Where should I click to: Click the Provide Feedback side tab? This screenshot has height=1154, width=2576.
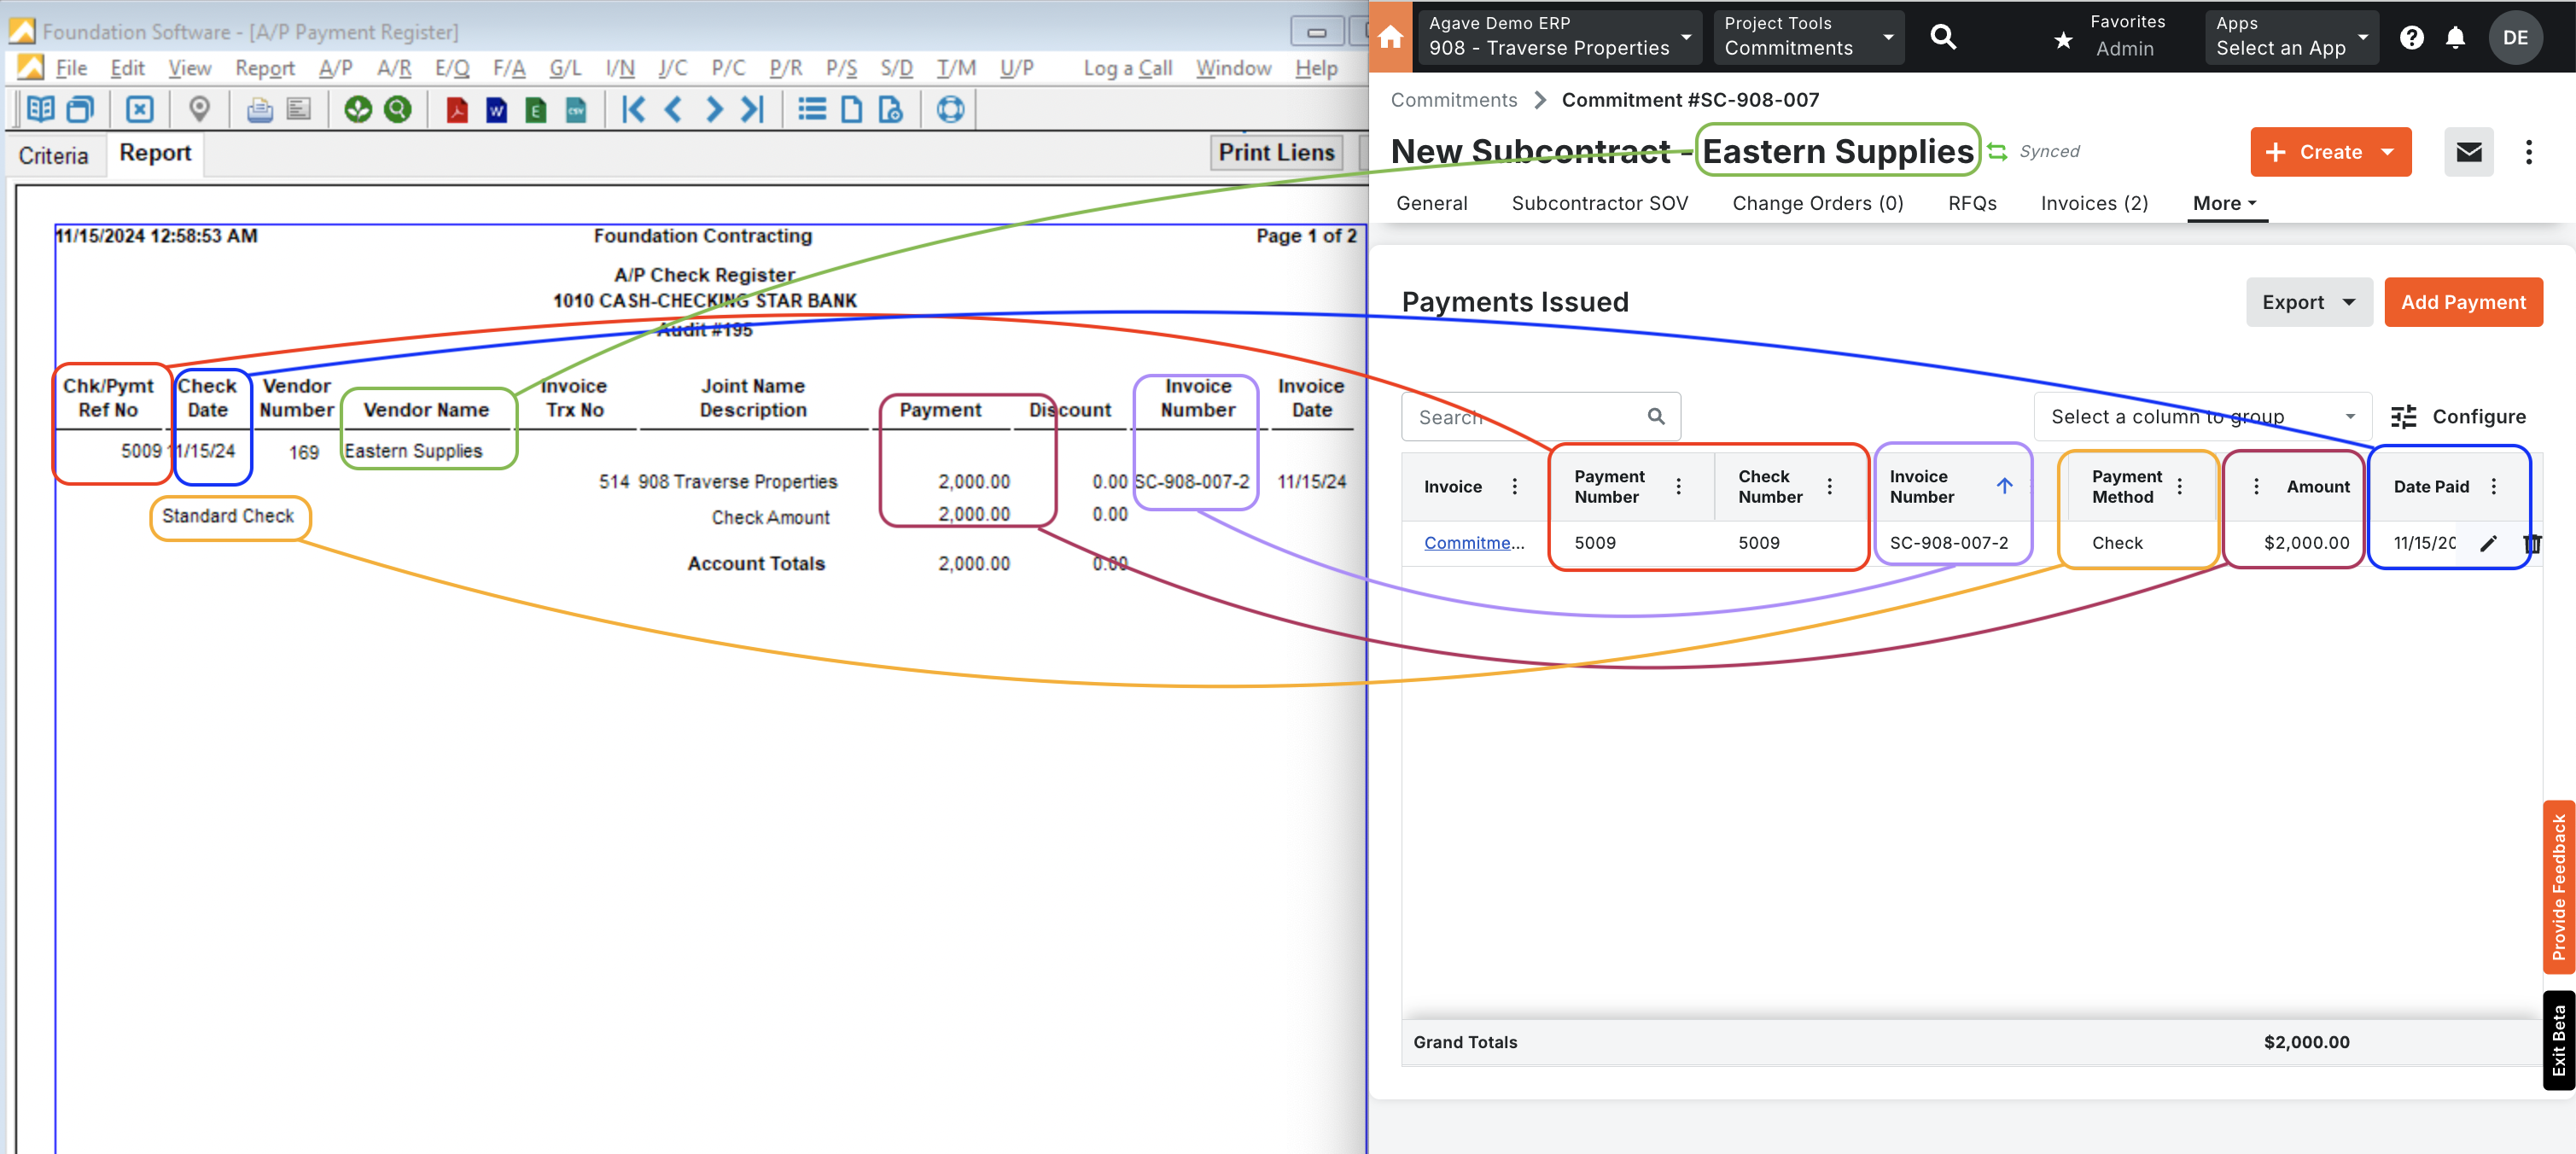point(2558,887)
